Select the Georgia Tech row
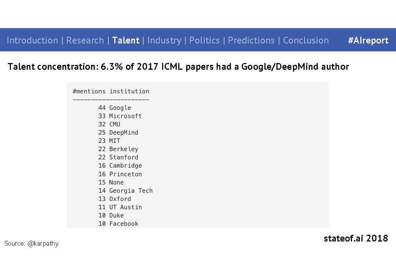396x279 pixels. pyautogui.click(x=126, y=190)
